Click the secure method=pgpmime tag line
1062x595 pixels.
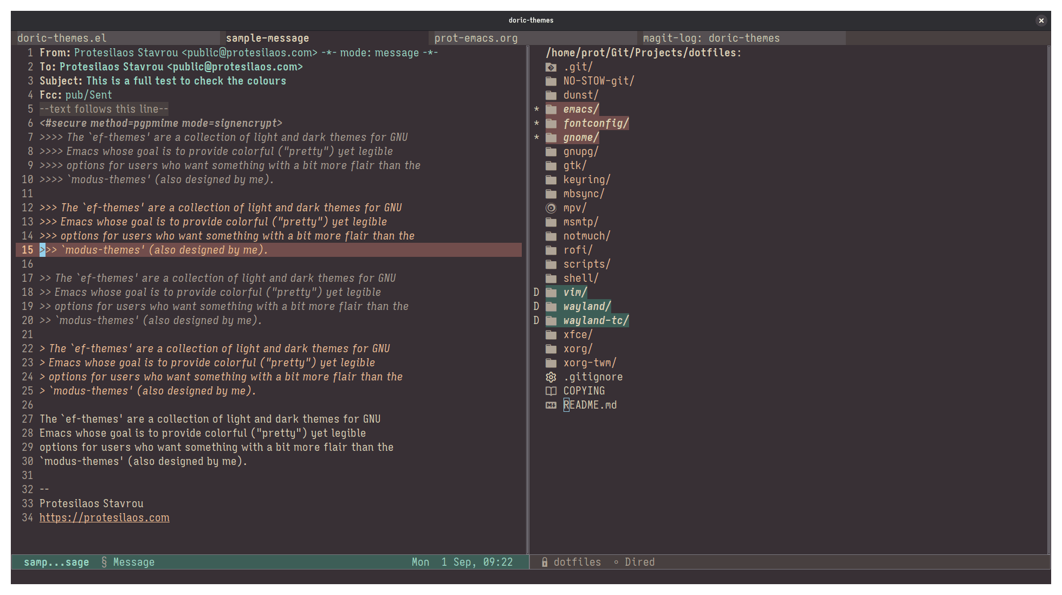coord(161,124)
